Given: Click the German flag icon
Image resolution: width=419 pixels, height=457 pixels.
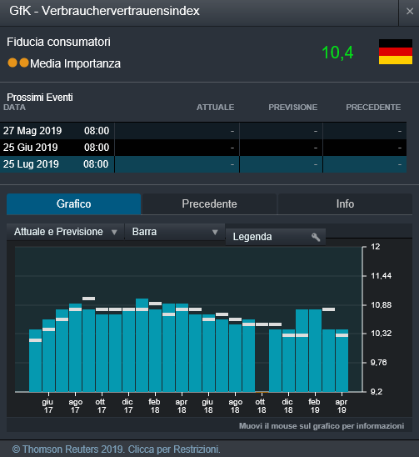Looking at the screenshot, I should pyautogui.click(x=396, y=52).
